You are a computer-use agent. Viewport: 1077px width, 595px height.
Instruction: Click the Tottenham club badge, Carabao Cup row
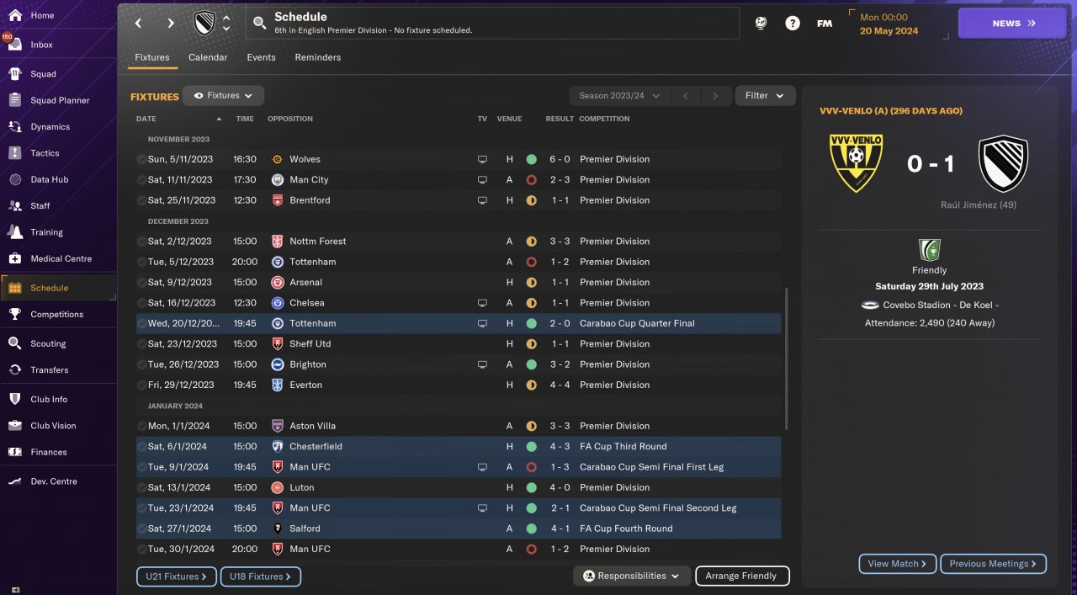click(x=278, y=323)
